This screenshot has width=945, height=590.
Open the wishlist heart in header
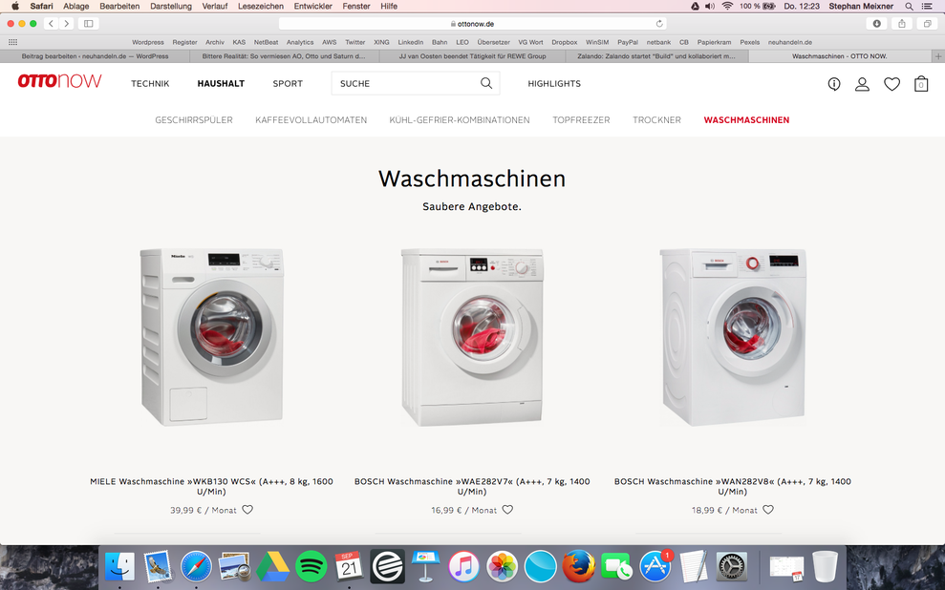[x=891, y=84]
